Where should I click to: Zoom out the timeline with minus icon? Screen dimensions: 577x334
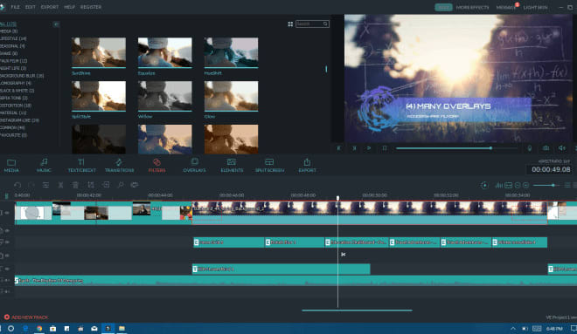(518, 186)
